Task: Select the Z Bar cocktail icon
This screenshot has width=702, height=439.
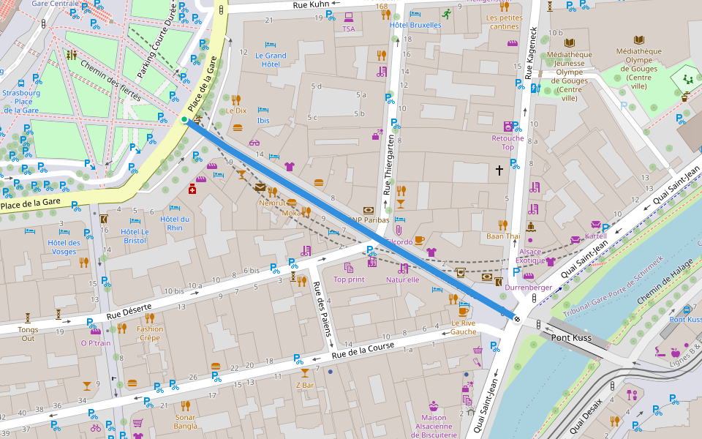Action: tap(305, 372)
